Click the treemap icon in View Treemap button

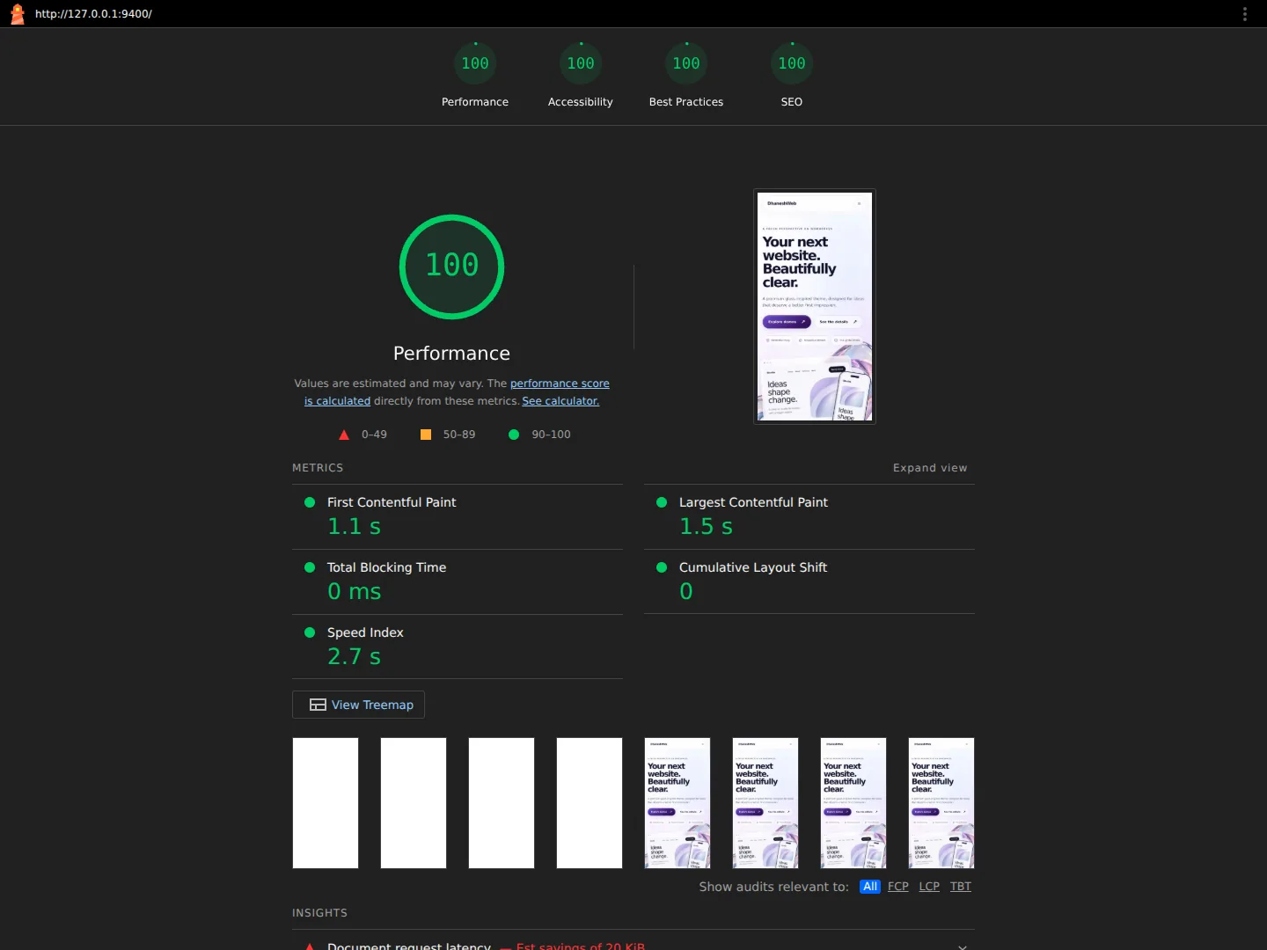tap(318, 705)
